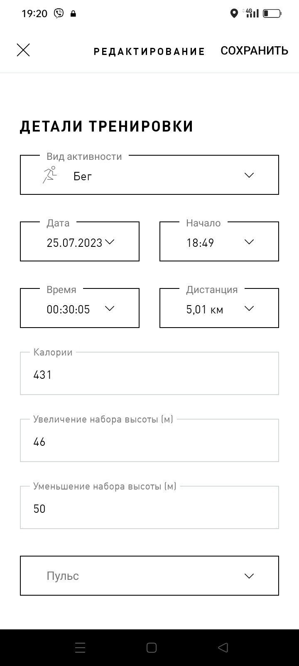Tap the Android home square button
The height and width of the screenshot is (666, 299).
coord(152,647)
